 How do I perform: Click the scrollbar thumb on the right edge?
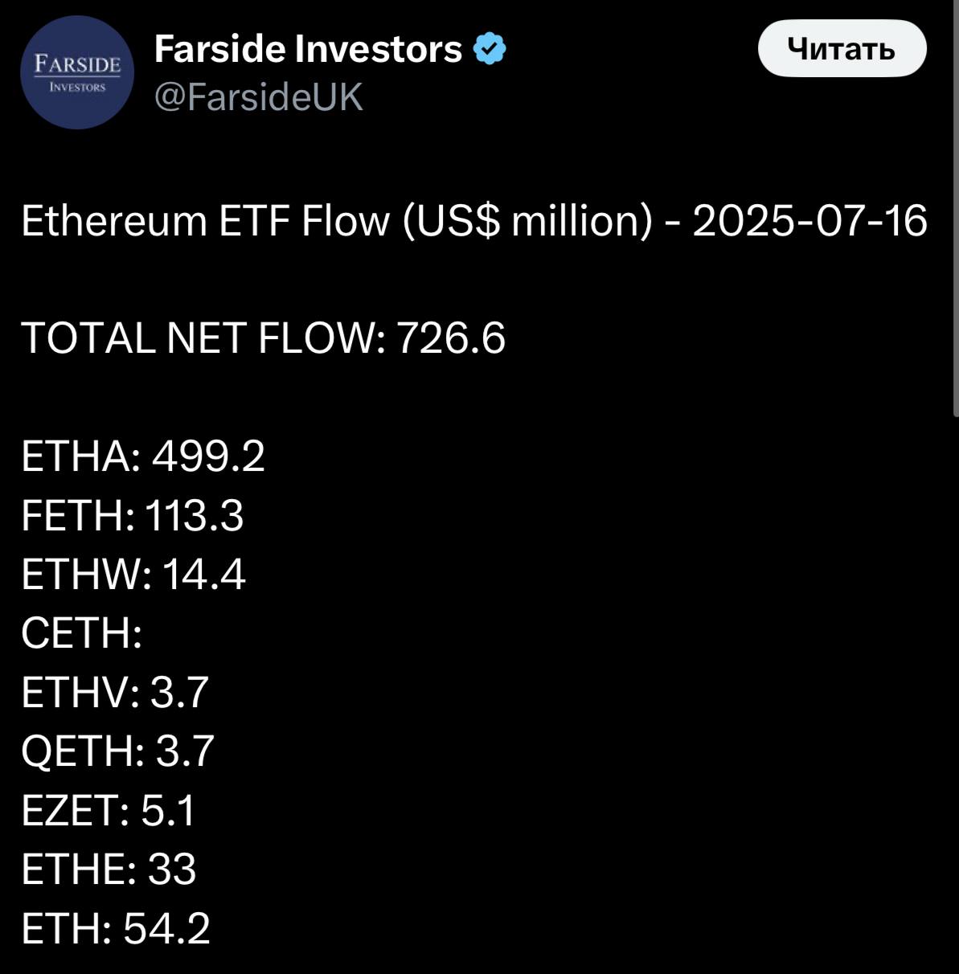tap(955, 209)
